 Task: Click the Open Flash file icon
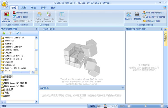[7, 14]
